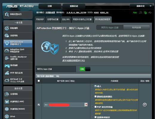Click the 注销 logout button
155x119 pixels.
pyautogui.click(x=50, y=6)
